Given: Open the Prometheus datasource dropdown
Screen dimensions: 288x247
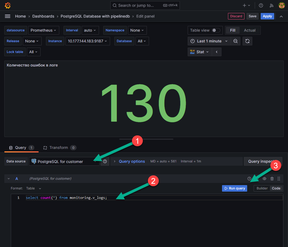Looking at the screenshot, I should (43, 30).
